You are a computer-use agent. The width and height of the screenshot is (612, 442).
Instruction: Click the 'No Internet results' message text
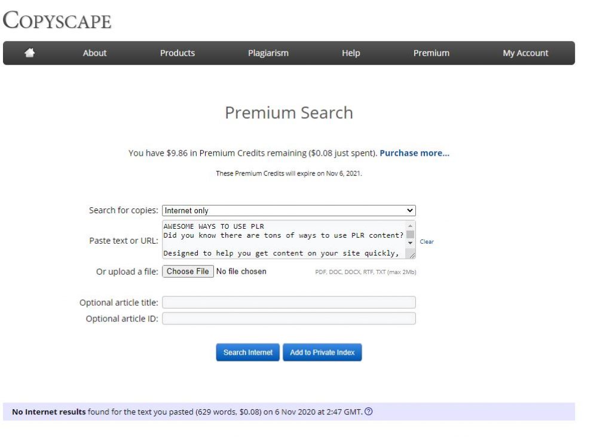click(x=49, y=412)
